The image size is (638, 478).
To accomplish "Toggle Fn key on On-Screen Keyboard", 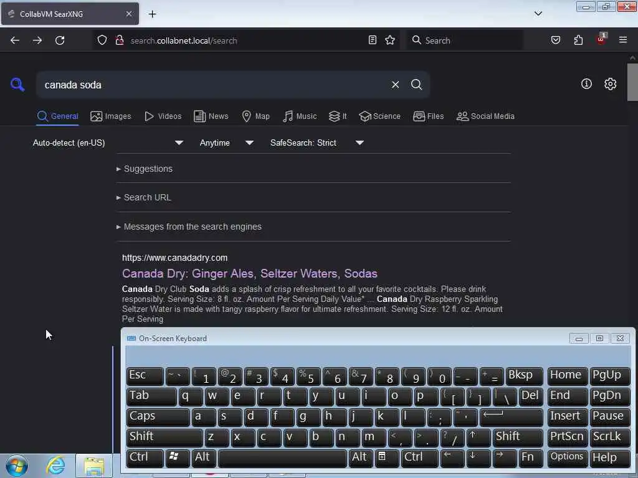I will 531,457.
